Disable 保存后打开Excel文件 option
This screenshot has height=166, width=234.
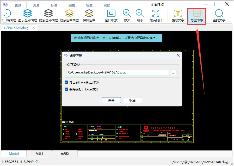[x=66, y=89]
